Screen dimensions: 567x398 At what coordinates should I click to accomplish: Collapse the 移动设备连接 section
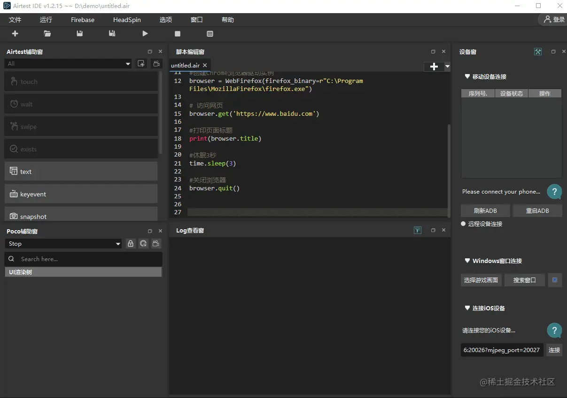467,76
